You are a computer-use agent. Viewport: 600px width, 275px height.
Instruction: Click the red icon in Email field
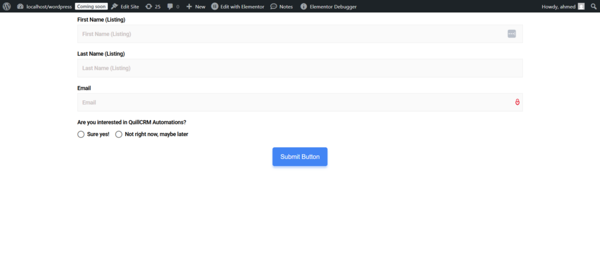coord(517,103)
